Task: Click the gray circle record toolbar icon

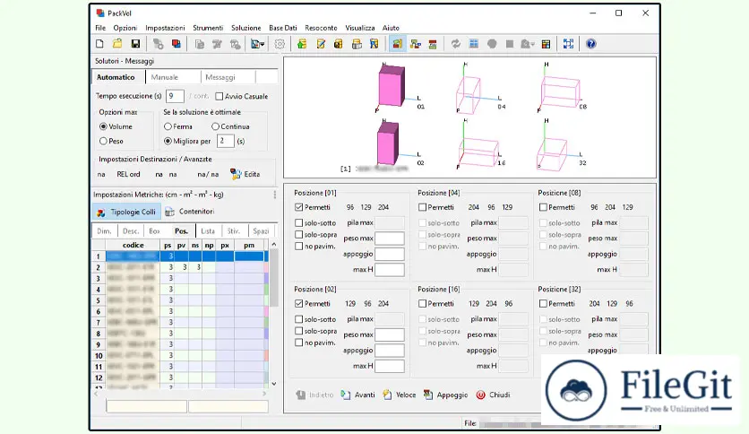Action: pos(492,44)
